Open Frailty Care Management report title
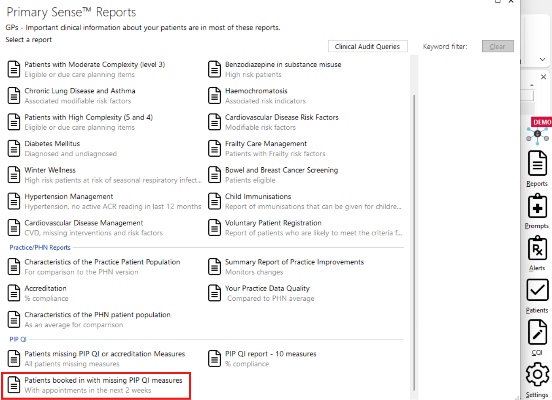This screenshot has height=400, width=552. [x=266, y=144]
